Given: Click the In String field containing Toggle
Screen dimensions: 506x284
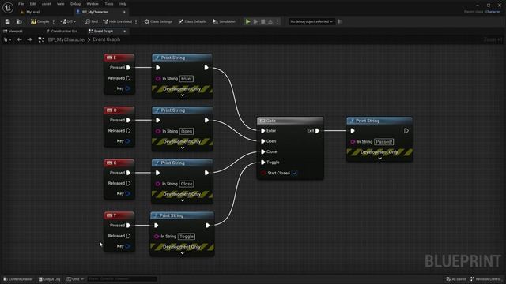Looking at the screenshot, I should [187, 237].
